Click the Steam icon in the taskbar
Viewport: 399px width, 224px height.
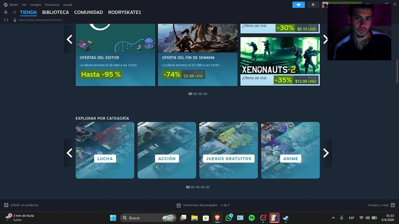[x=286, y=218]
